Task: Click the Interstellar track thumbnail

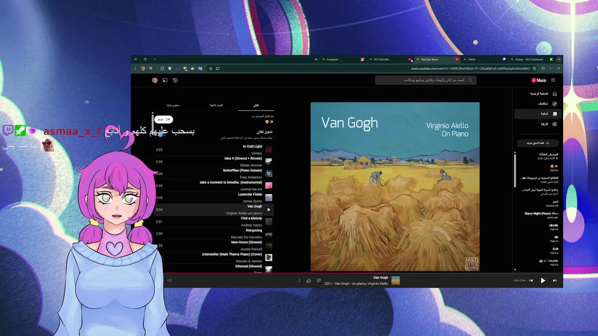Action: (x=269, y=258)
